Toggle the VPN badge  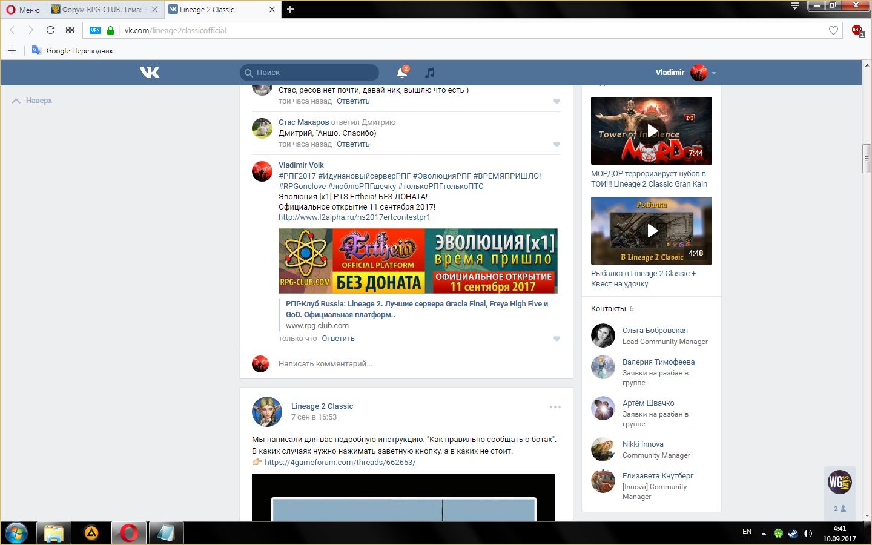95,30
